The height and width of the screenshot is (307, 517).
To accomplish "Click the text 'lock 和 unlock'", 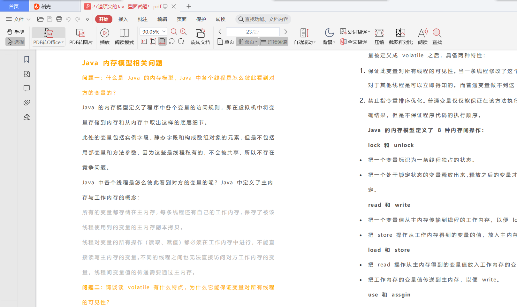I will pos(391,145).
